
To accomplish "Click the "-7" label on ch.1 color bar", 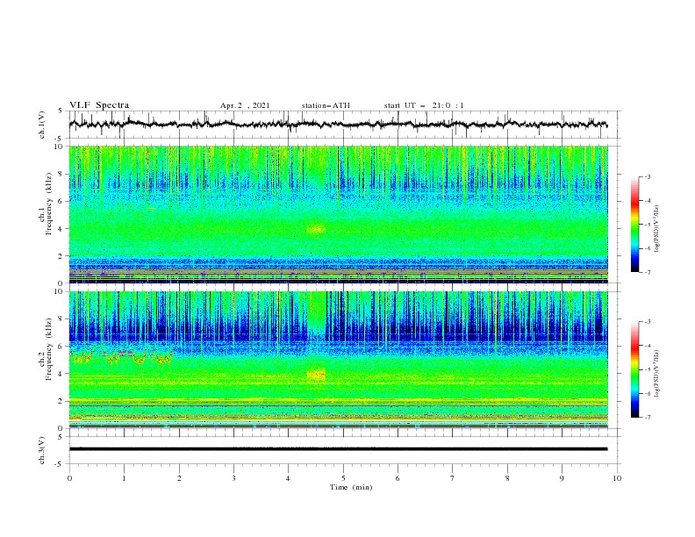I will pyautogui.click(x=648, y=272).
